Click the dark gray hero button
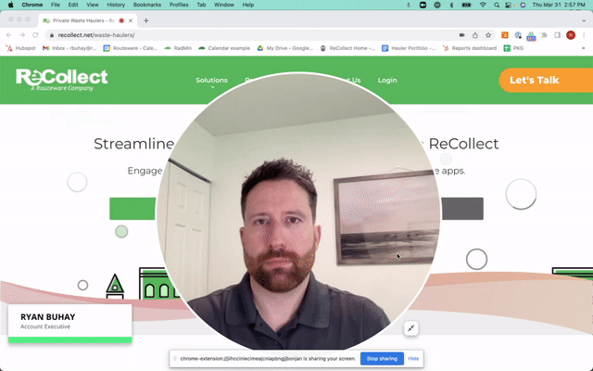593x371 pixels. click(462, 208)
